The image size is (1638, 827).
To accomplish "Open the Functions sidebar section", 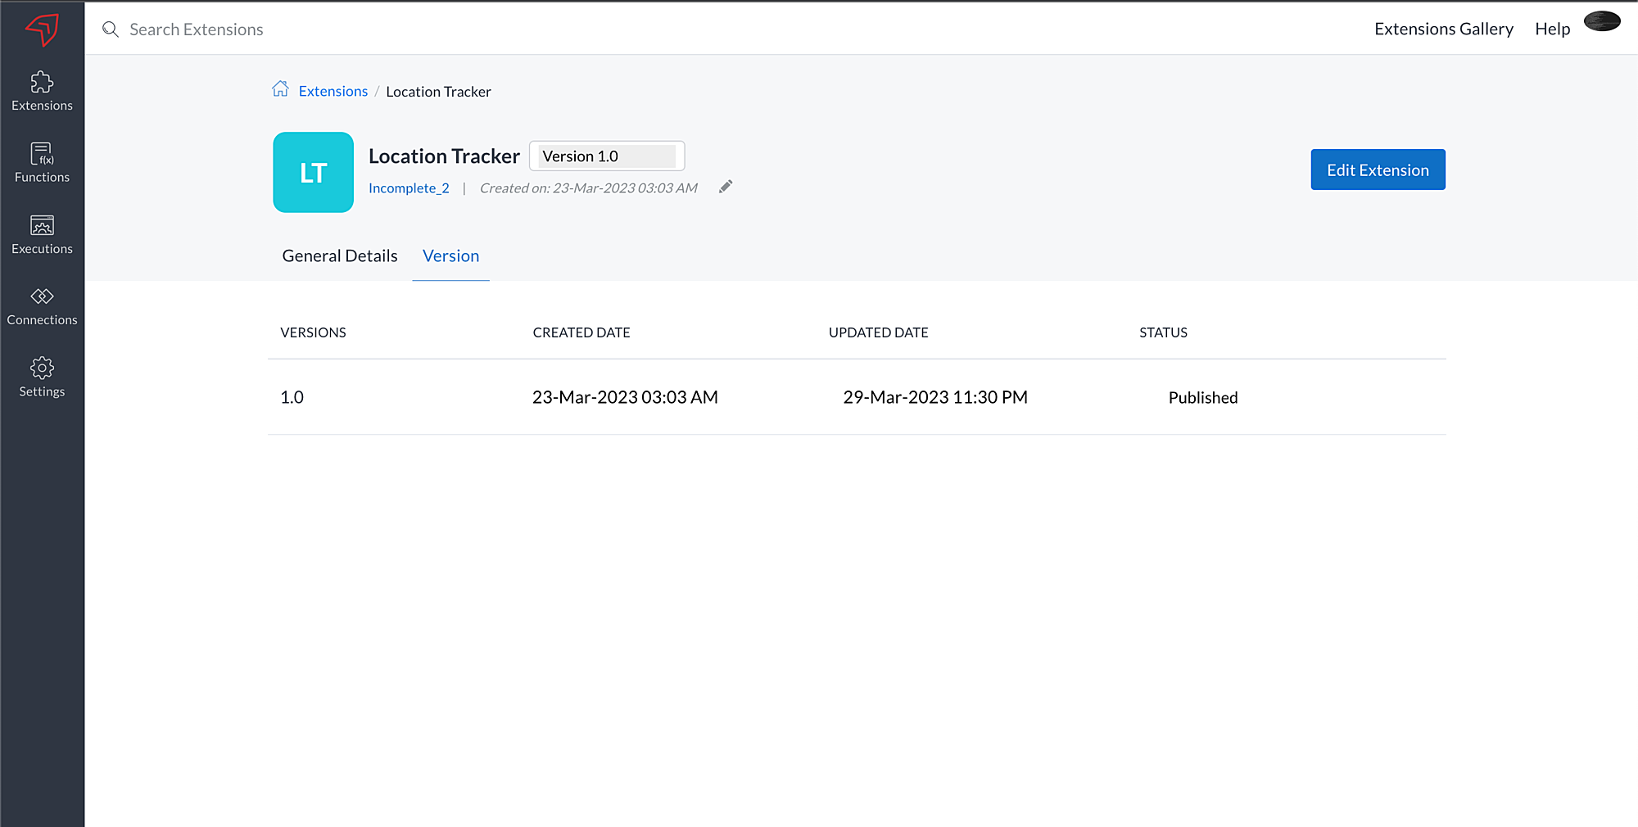I will tap(42, 162).
